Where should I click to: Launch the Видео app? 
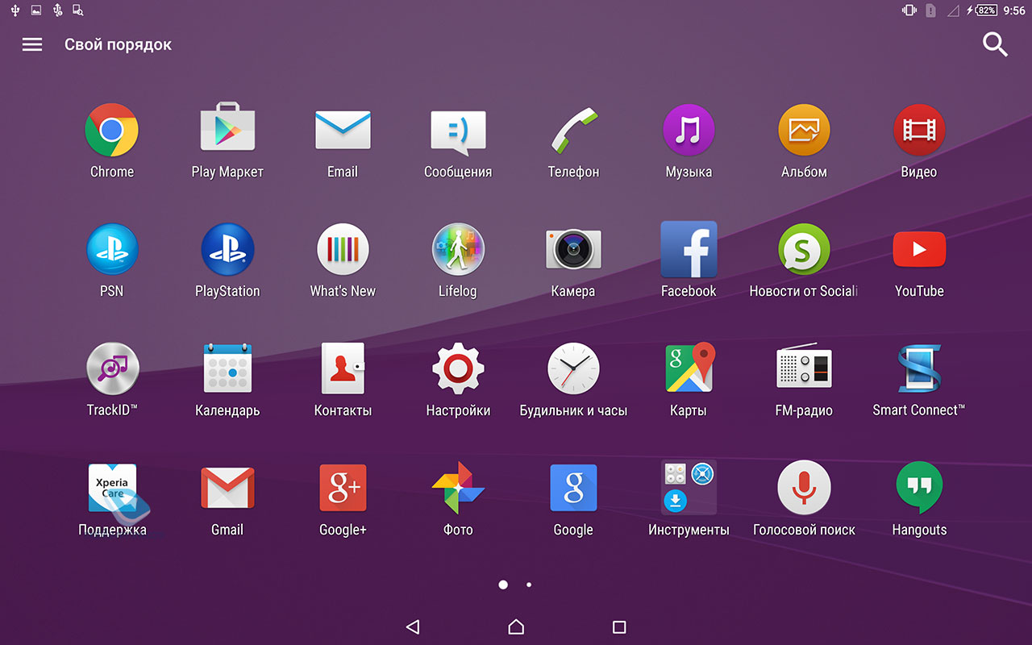919,130
